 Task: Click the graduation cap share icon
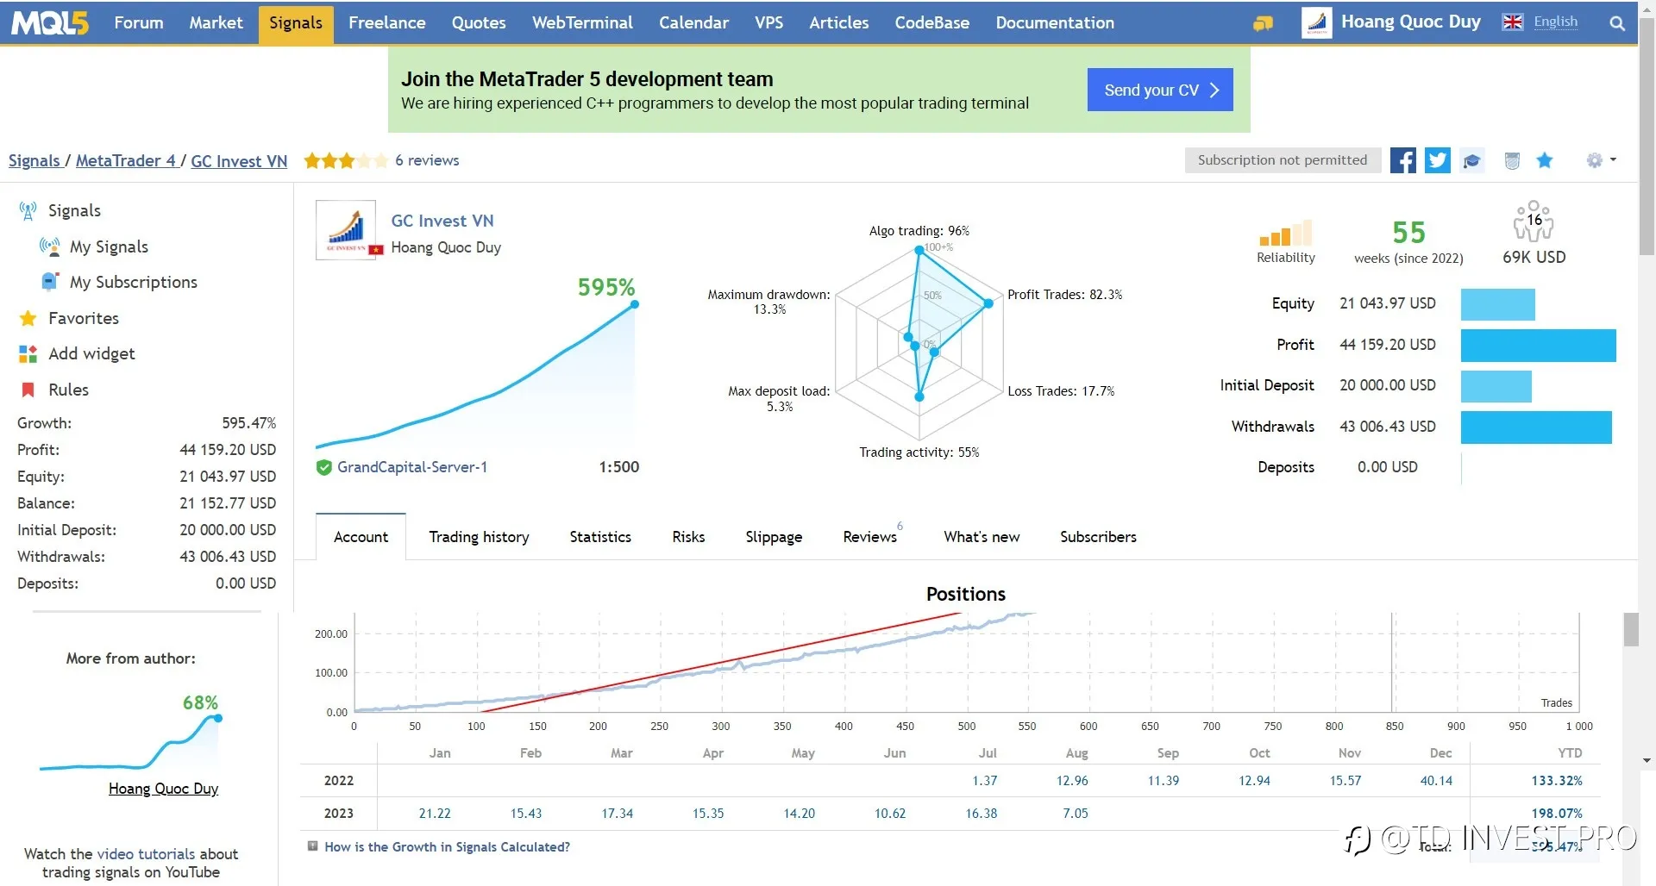click(x=1471, y=160)
